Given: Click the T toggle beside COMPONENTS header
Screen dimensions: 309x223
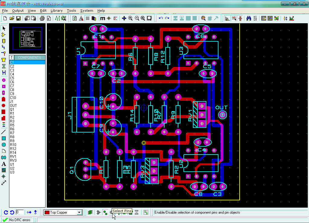Looking at the screenshot, I should 12,58.
